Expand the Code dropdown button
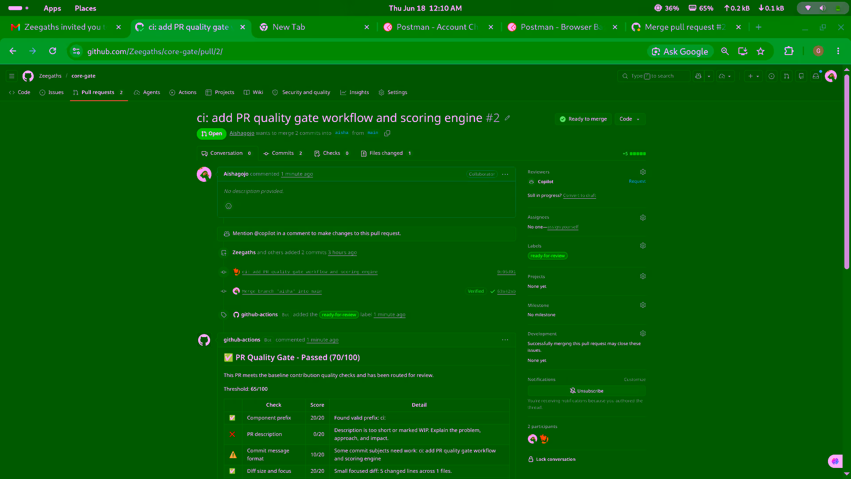The image size is (851, 479). tap(630, 119)
